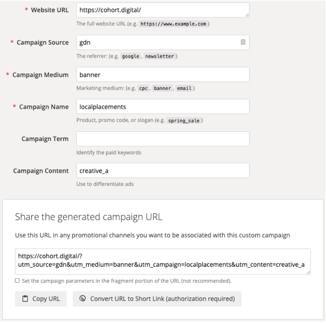Click the 'spring_sale' example code snippet
Screen dimensions: 326x323
click(x=184, y=121)
